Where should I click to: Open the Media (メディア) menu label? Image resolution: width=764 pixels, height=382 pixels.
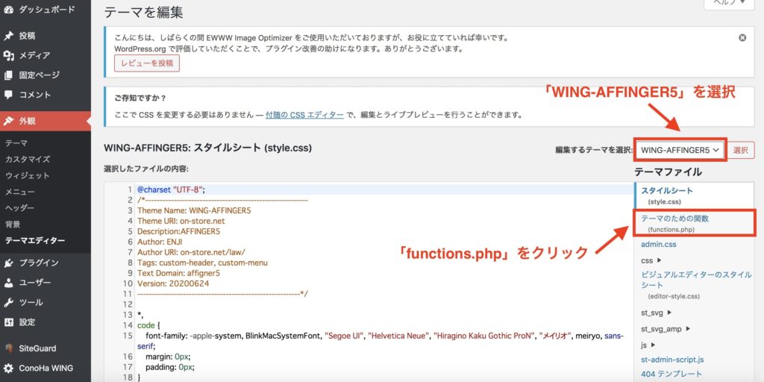[34, 55]
